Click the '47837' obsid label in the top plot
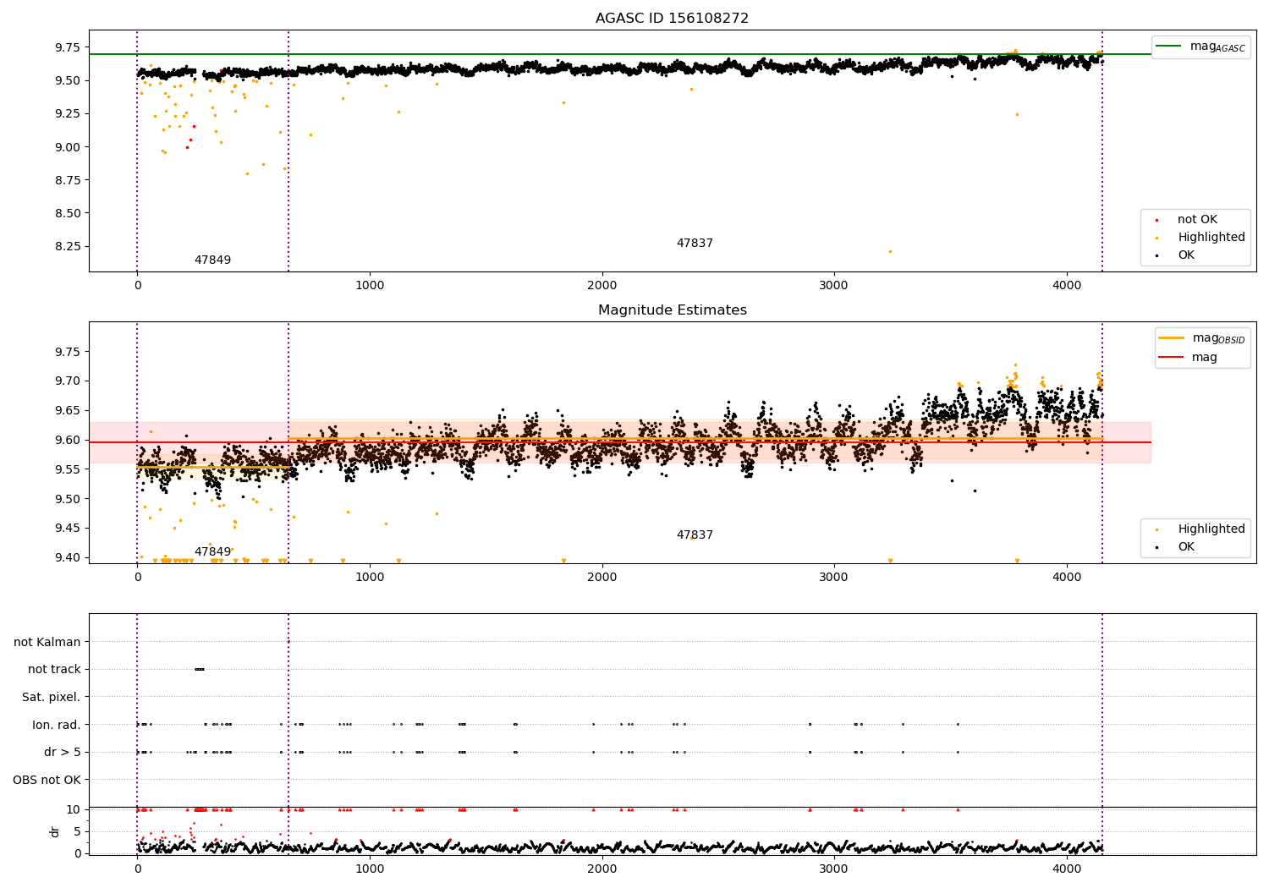Viewport: 1269px width, 888px height. coord(695,243)
